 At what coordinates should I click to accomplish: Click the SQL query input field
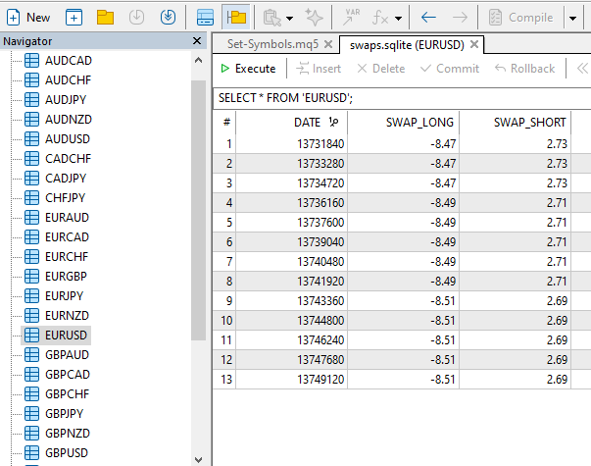392,97
